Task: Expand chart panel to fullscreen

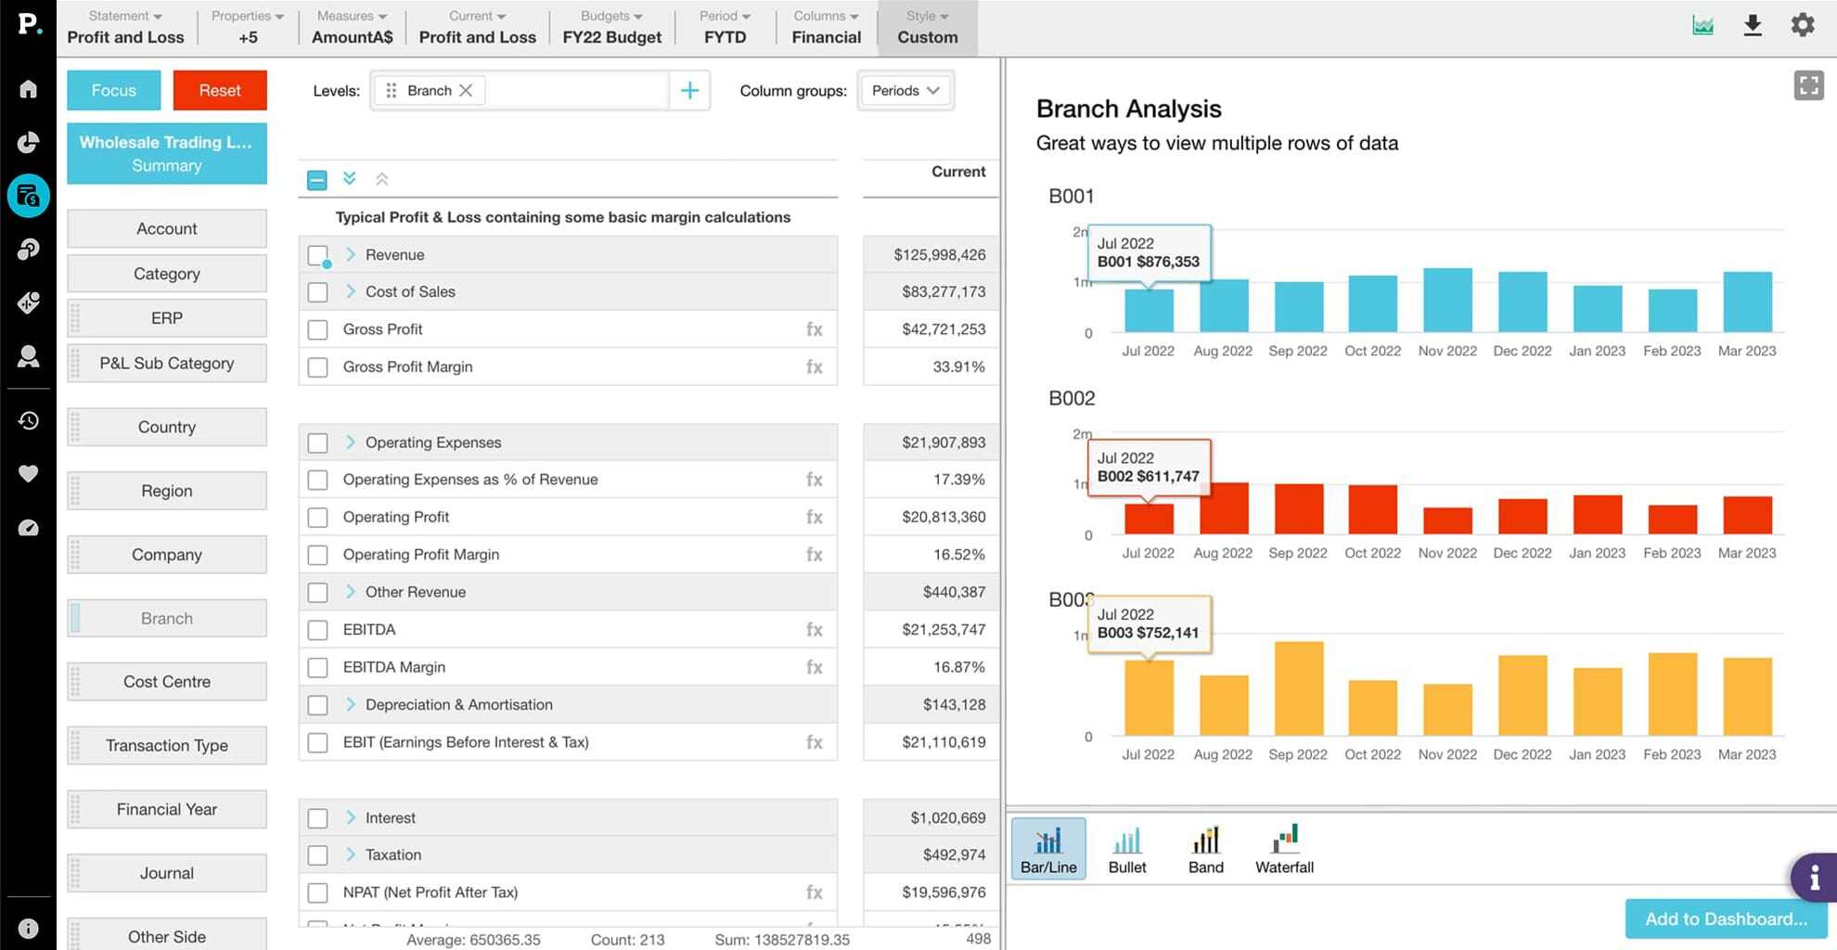Action: coord(1808,86)
